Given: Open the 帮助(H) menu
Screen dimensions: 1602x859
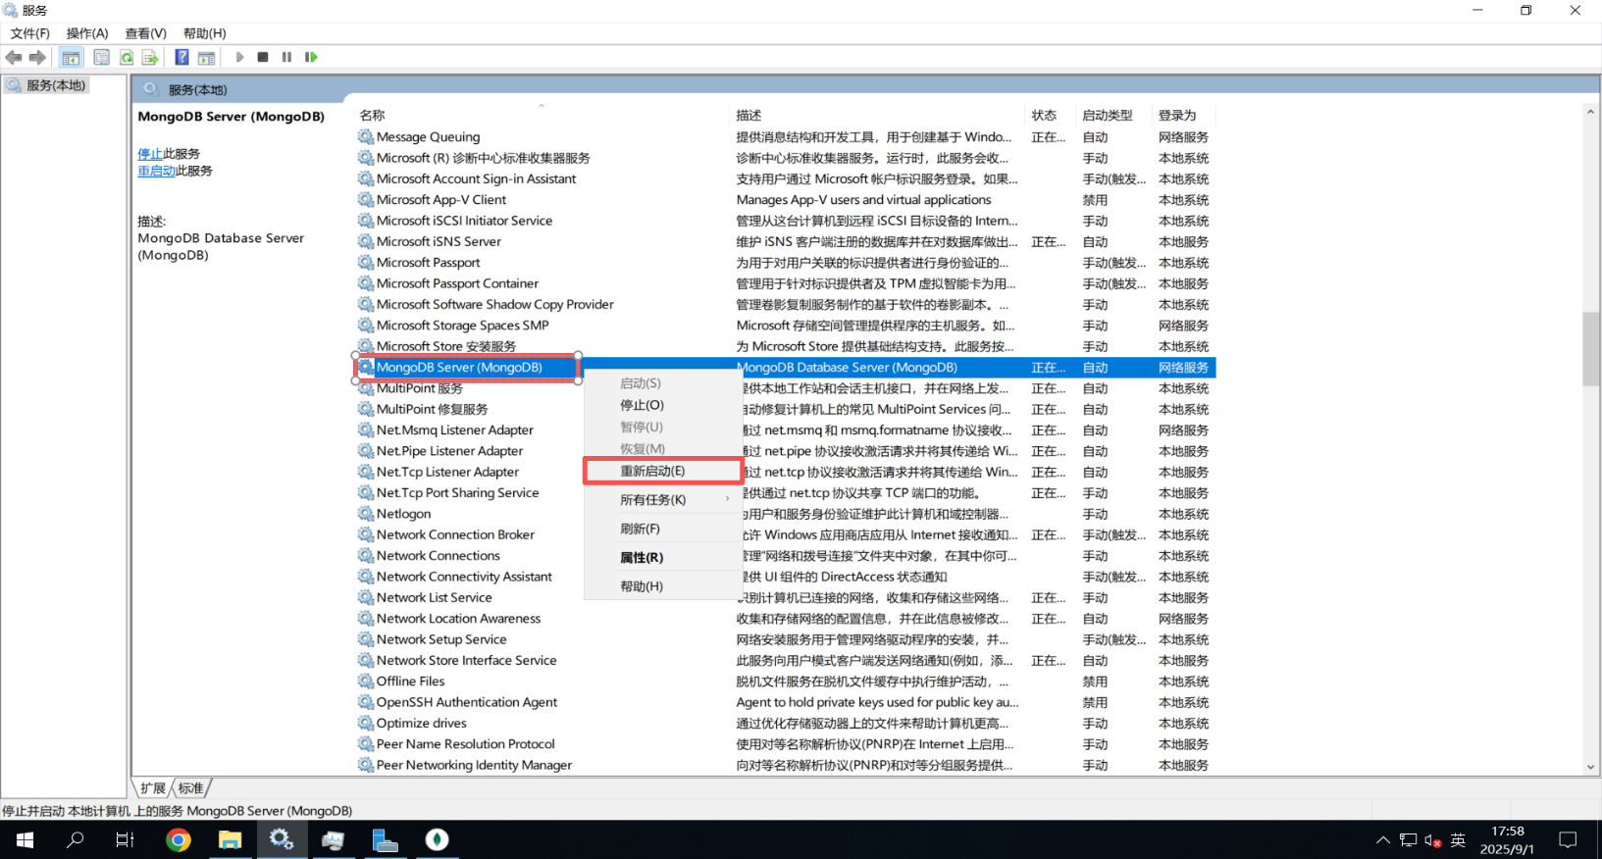Looking at the screenshot, I should (204, 33).
